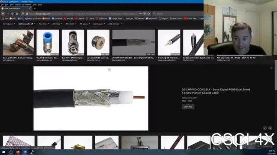Open the Web Comics bookmark folder

click(176, 19)
